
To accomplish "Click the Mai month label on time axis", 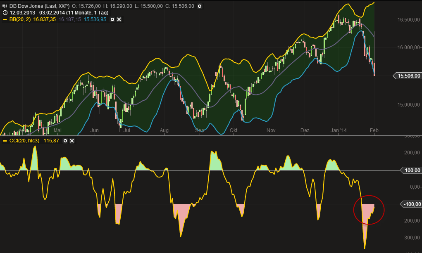I will click(x=57, y=130).
